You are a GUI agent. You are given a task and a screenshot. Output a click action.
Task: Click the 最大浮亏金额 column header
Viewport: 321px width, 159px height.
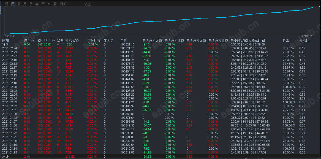[x=152, y=41]
